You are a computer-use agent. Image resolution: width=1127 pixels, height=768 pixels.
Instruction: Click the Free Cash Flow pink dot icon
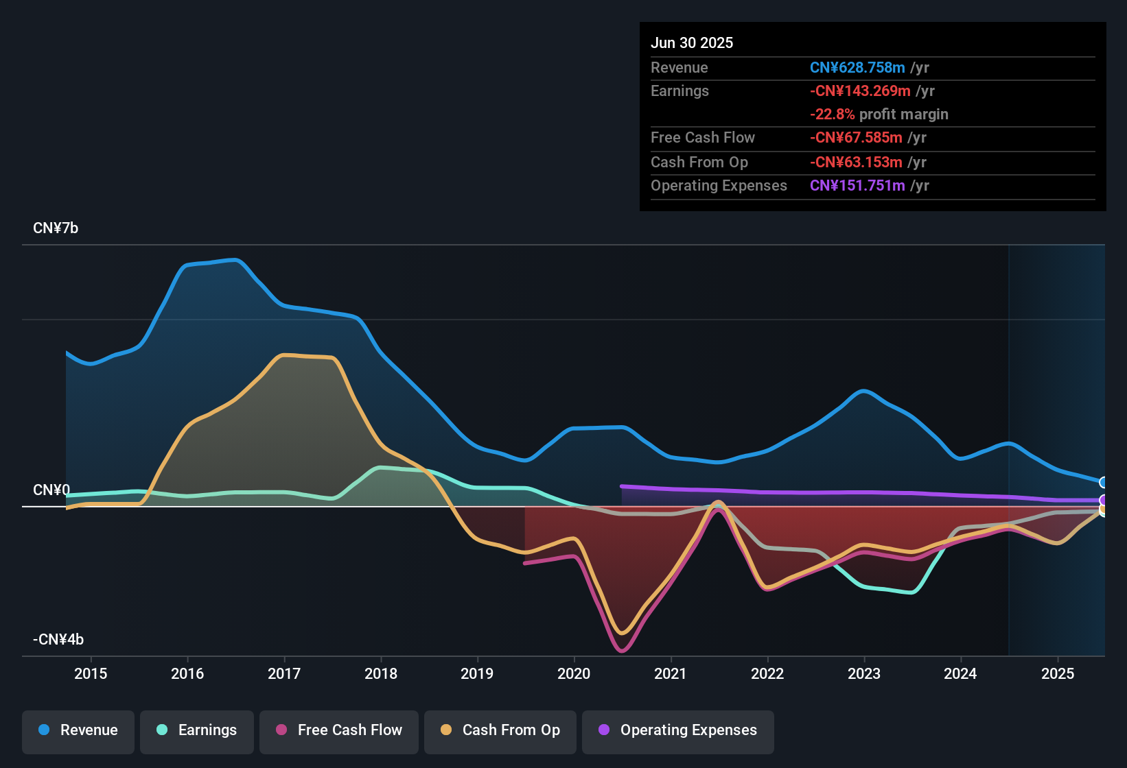281,730
